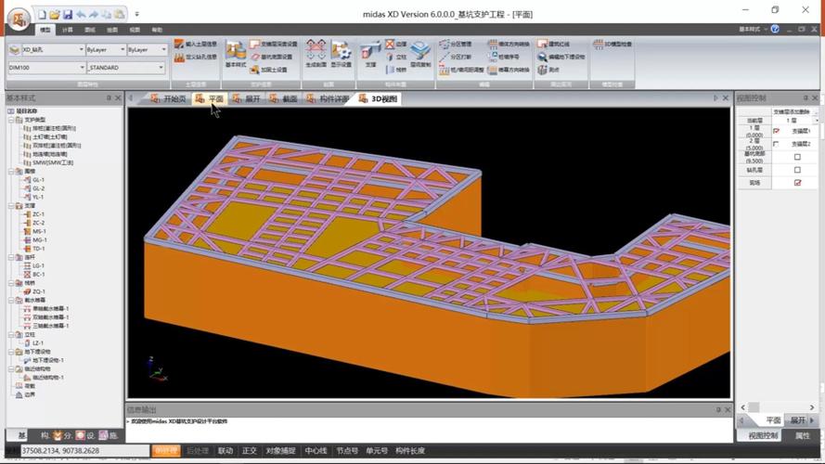Toggle the 支撑层1 checkbox in view control
Viewport: 825px width, 464px height.
pyautogui.click(x=776, y=131)
